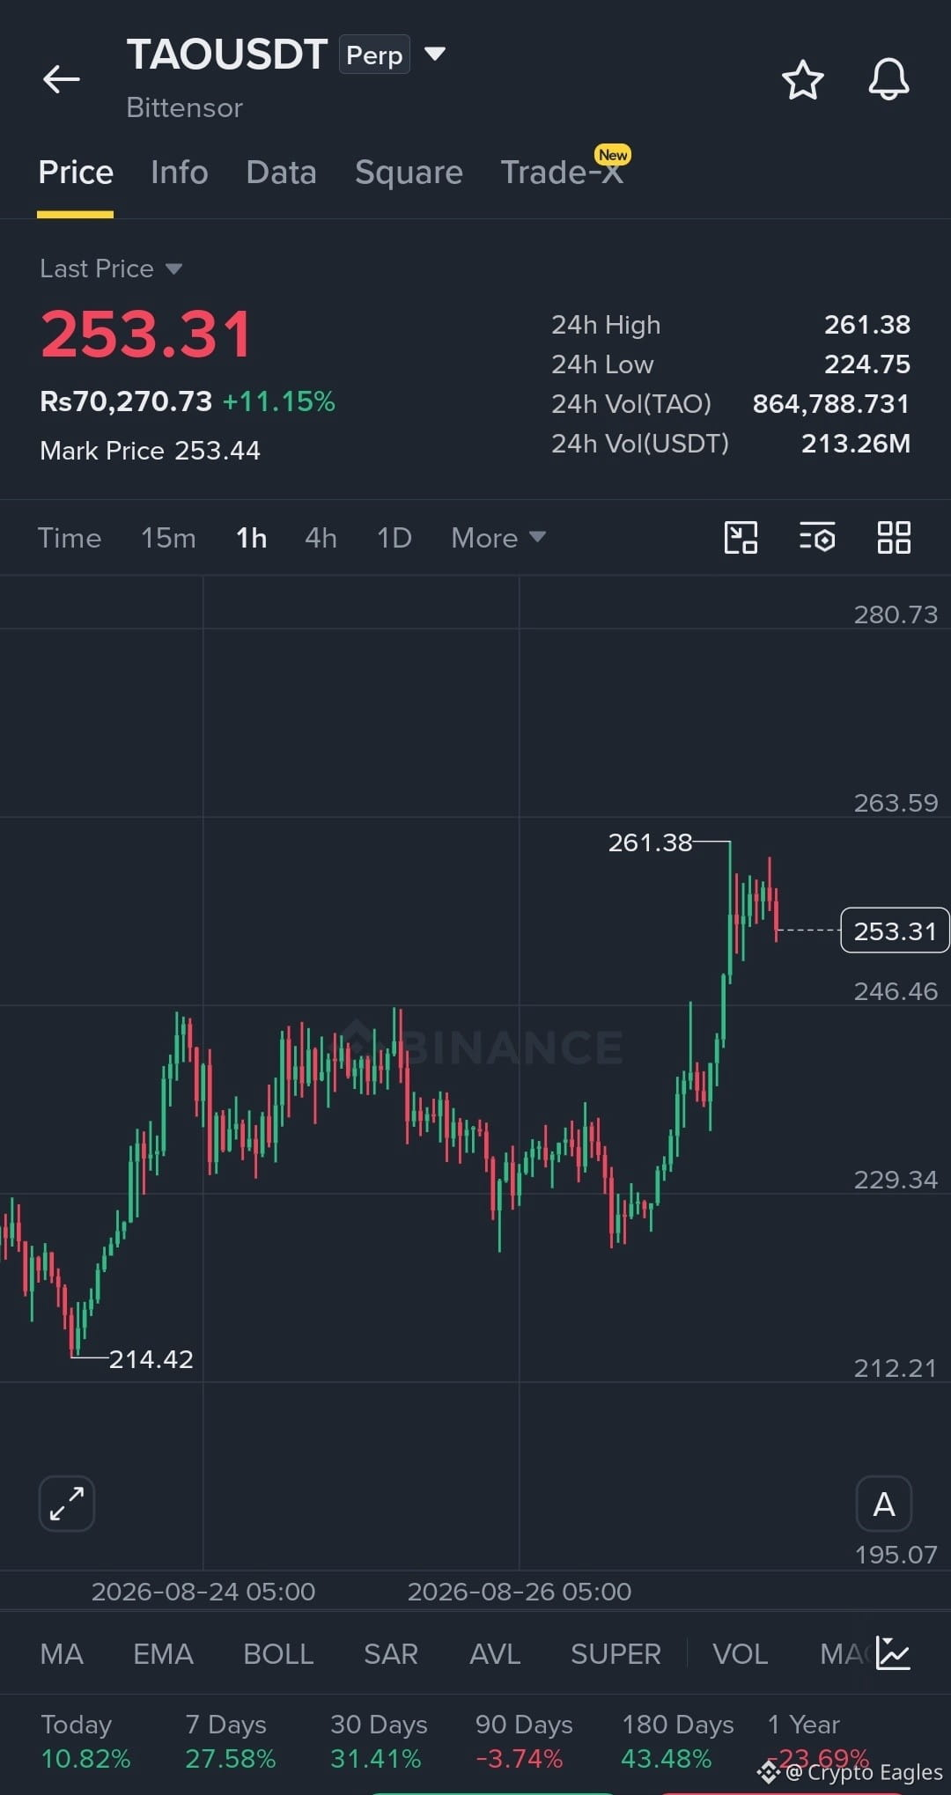
Task: Toggle the EMA indicator
Action: pos(163,1653)
